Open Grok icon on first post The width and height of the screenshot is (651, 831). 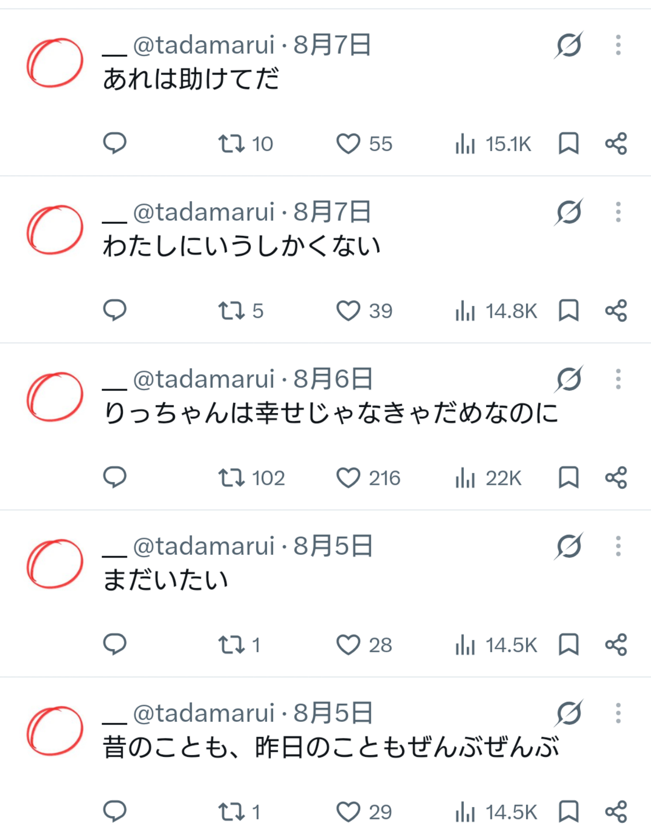569,45
